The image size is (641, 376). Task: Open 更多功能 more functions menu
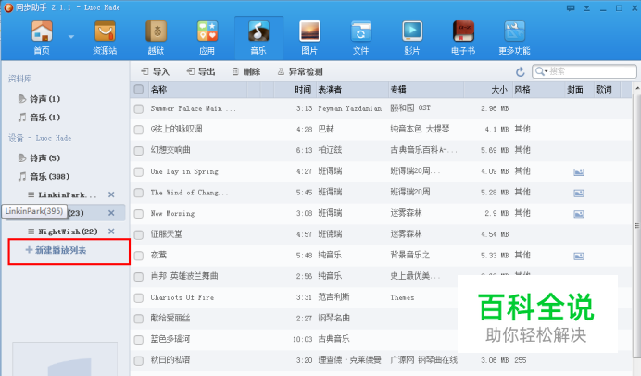pos(513,37)
